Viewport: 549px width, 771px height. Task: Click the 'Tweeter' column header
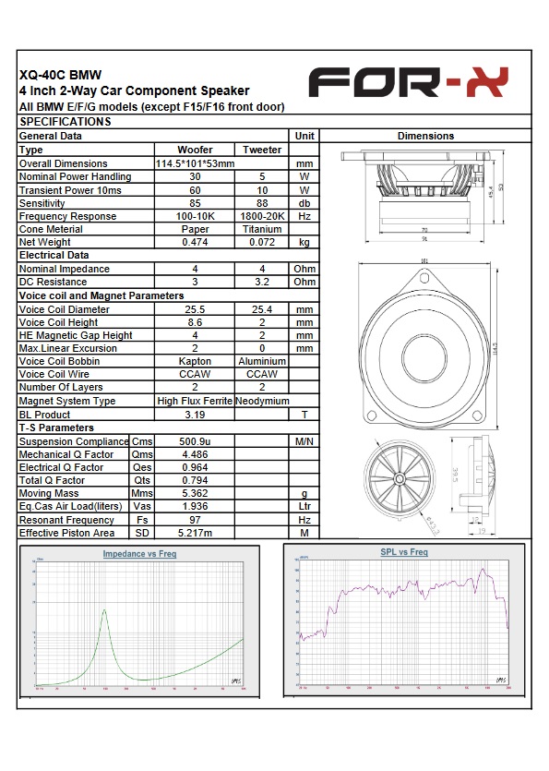coord(262,150)
